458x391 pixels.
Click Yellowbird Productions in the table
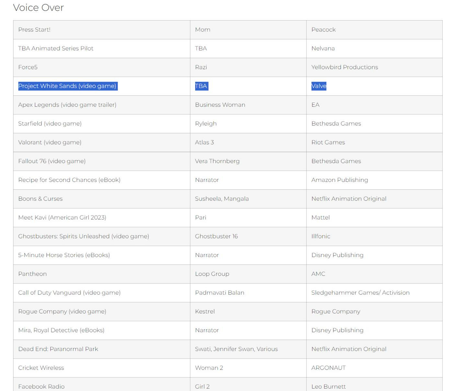point(345,67)
